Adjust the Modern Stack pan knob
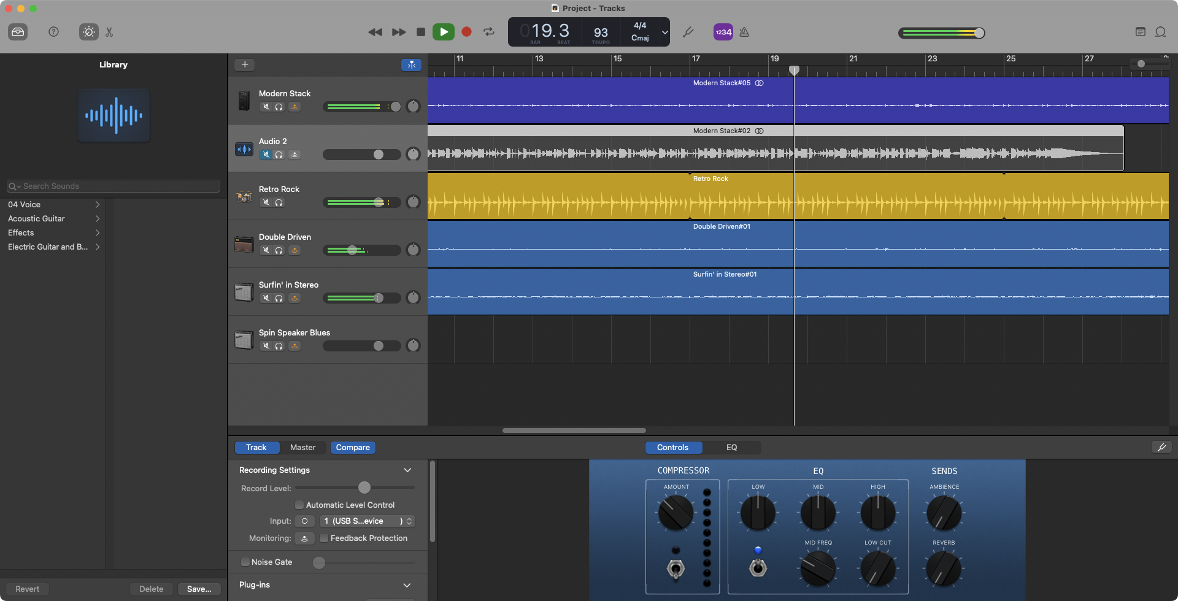This screenshot has width=1178, height=601. (414, 106)
